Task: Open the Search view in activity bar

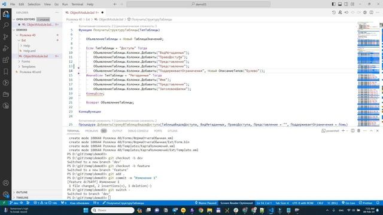Action: coord(5,25)
